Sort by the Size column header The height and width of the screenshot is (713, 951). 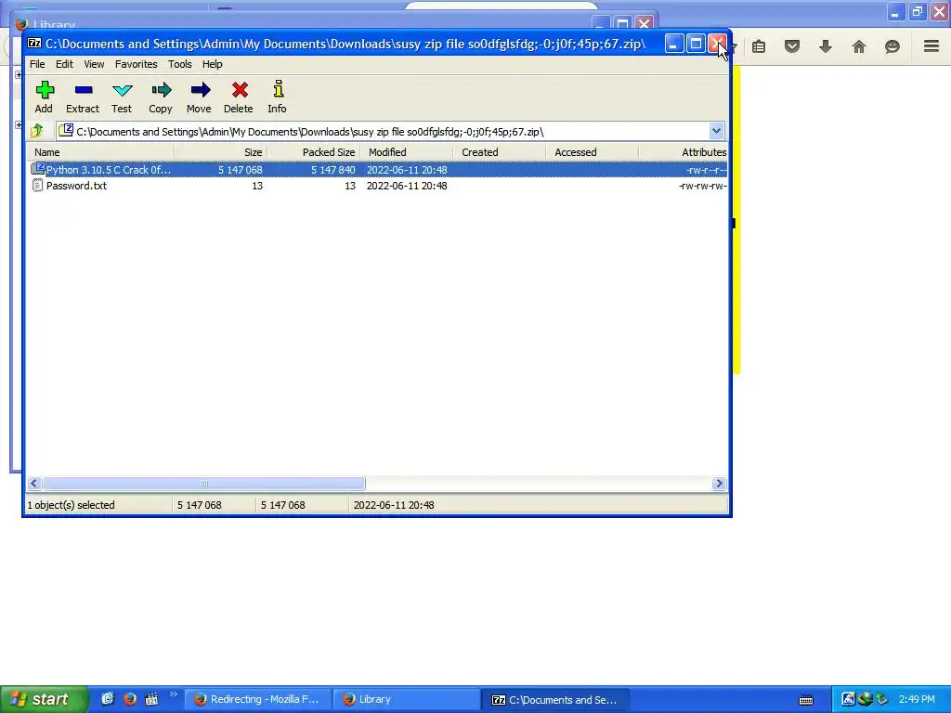(221, 152)
